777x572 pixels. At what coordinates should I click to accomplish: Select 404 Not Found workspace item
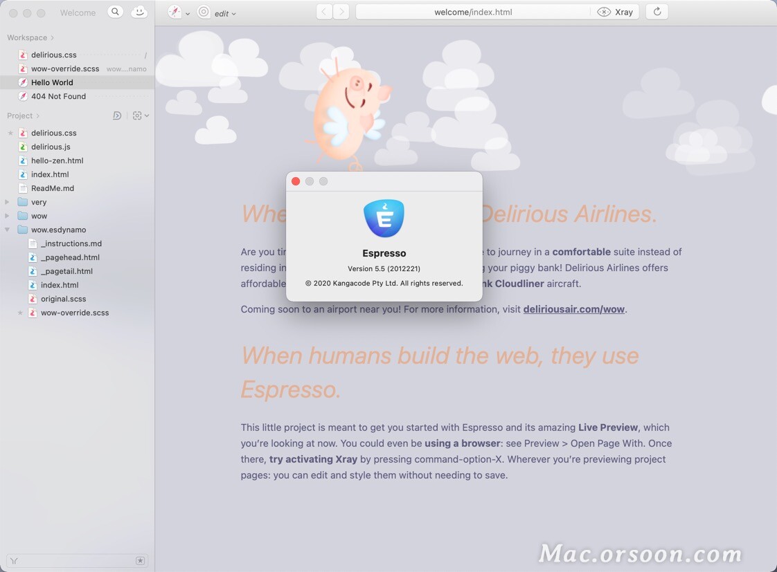pos(78,97)
